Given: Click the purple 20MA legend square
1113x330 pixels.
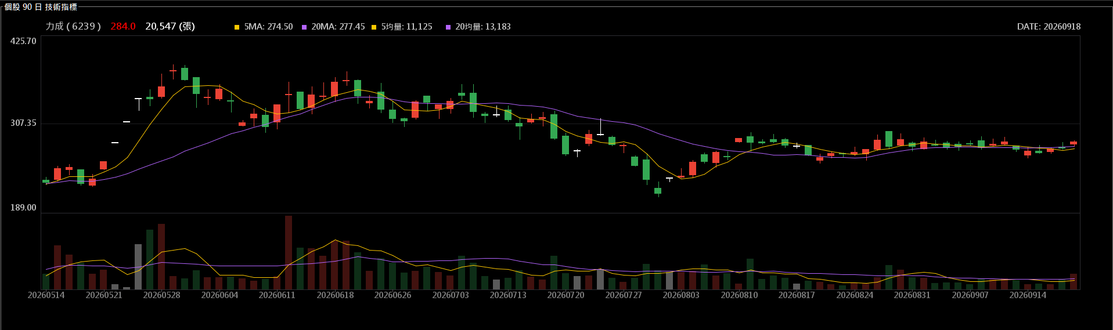Looking at the screenshot, I should 304,27.
